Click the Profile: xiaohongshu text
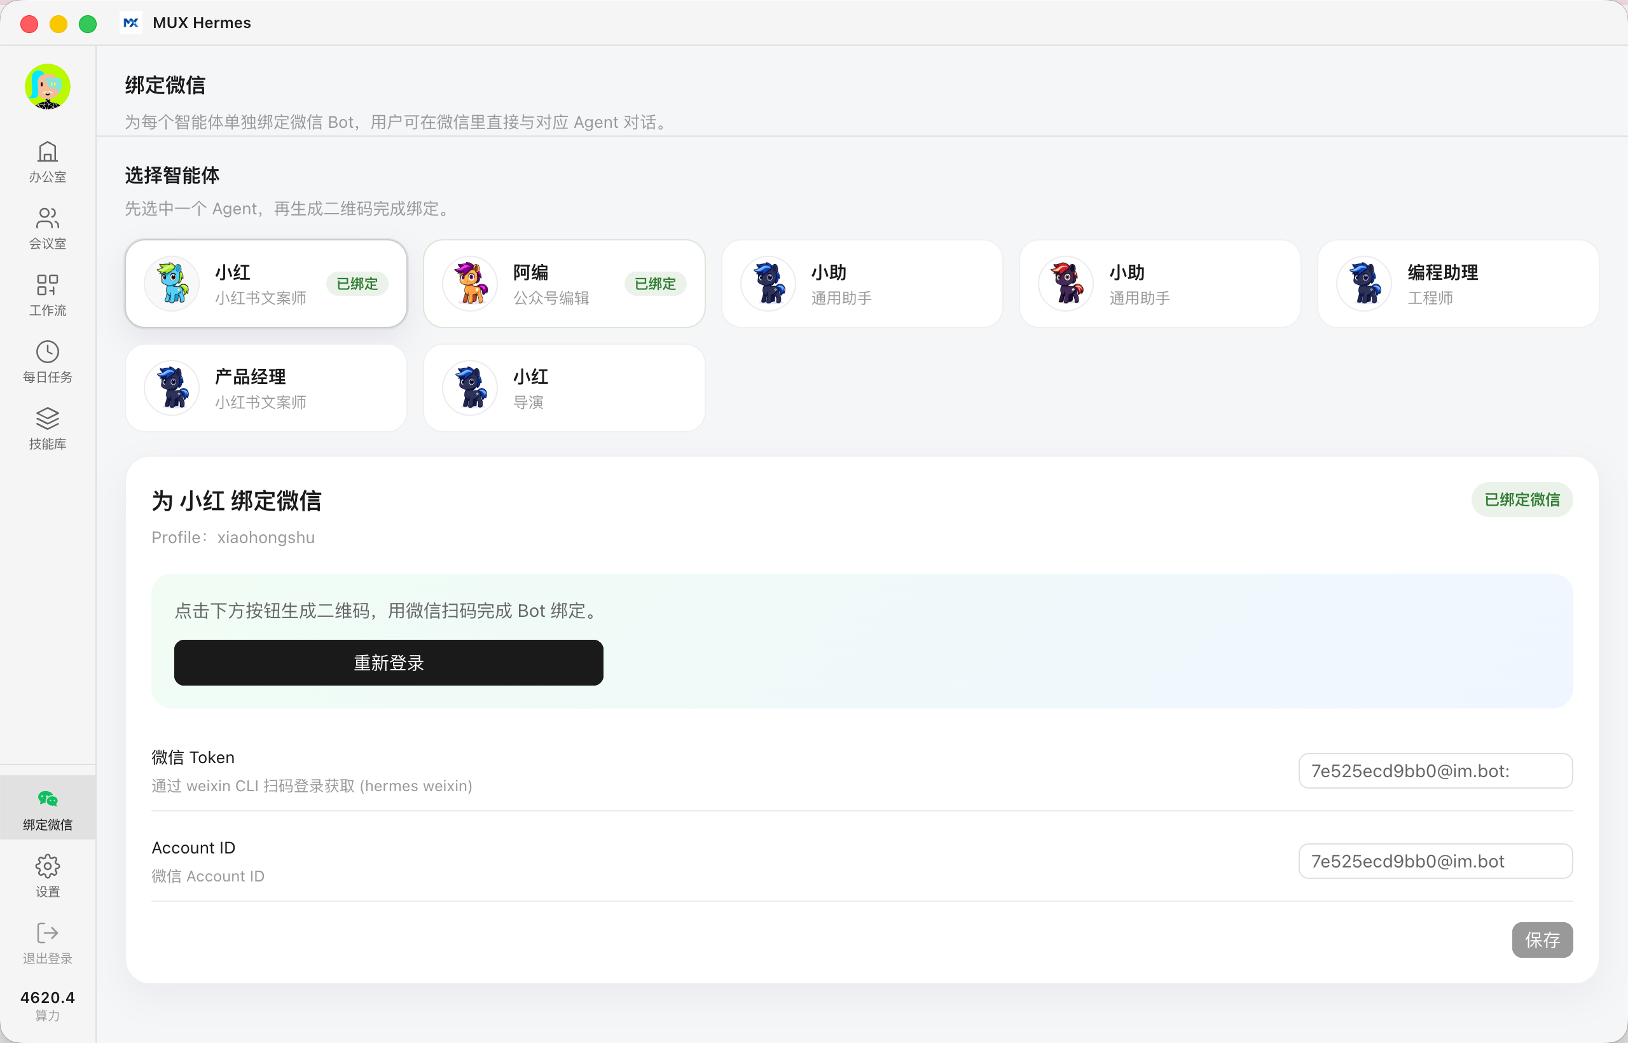The image size is (1628, 1043). pyautogui.click(x=233, y=537)
